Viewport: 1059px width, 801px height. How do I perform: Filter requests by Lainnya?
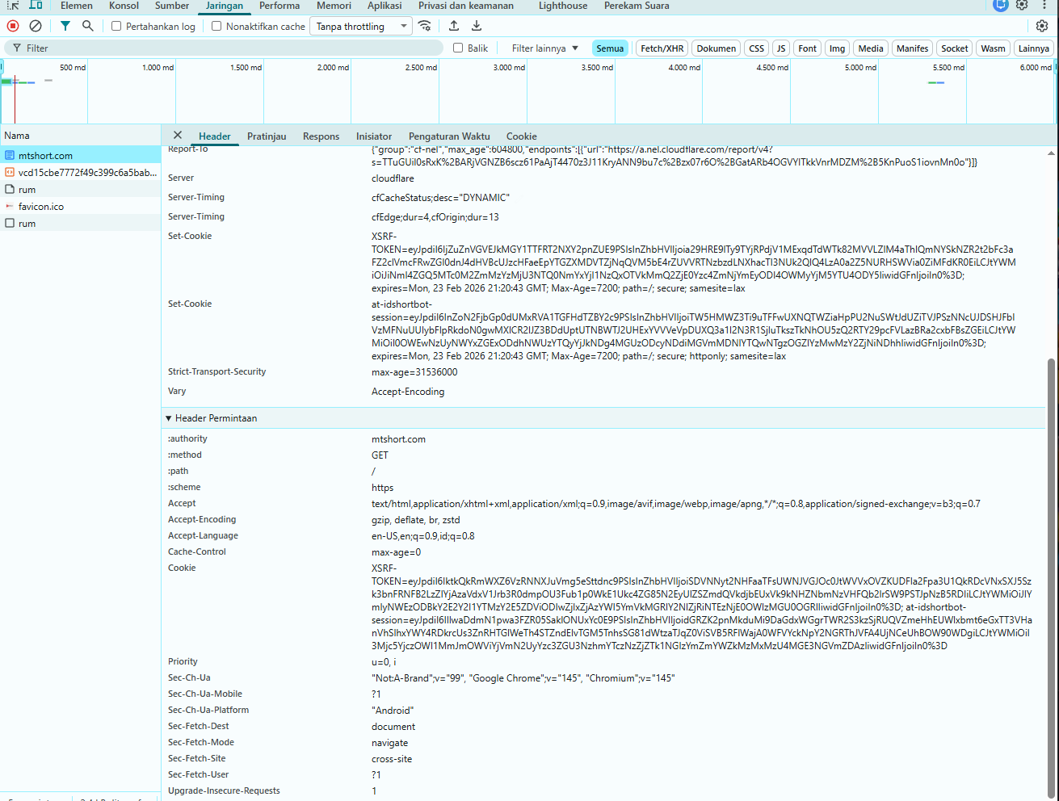tap(1034, 48)
